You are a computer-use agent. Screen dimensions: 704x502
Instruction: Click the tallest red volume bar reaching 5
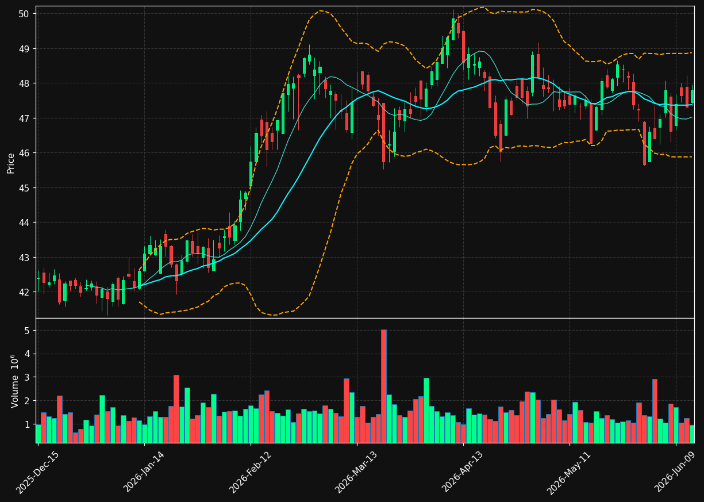[x=384, y=386]
